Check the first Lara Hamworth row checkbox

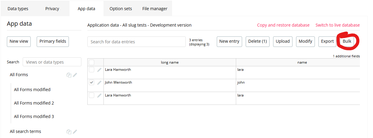pyautogui.click(x=92, y=70)
